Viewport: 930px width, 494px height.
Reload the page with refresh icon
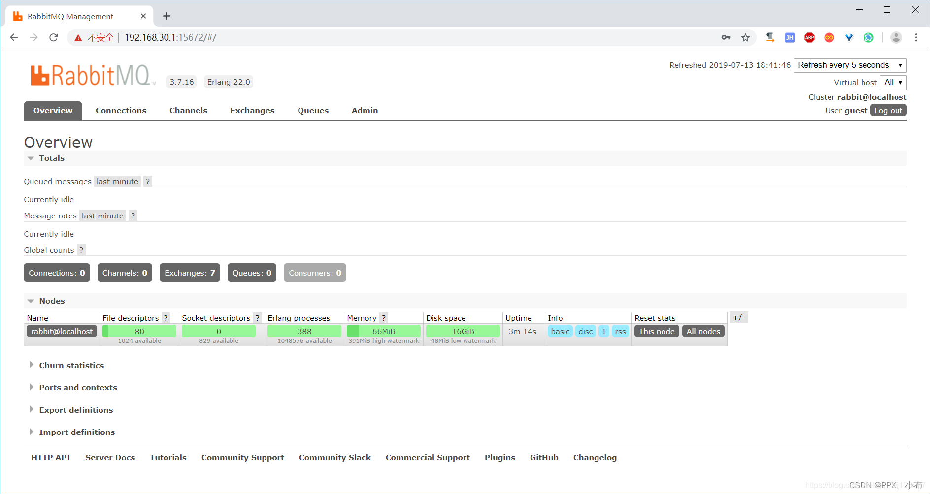click(54, 37)
